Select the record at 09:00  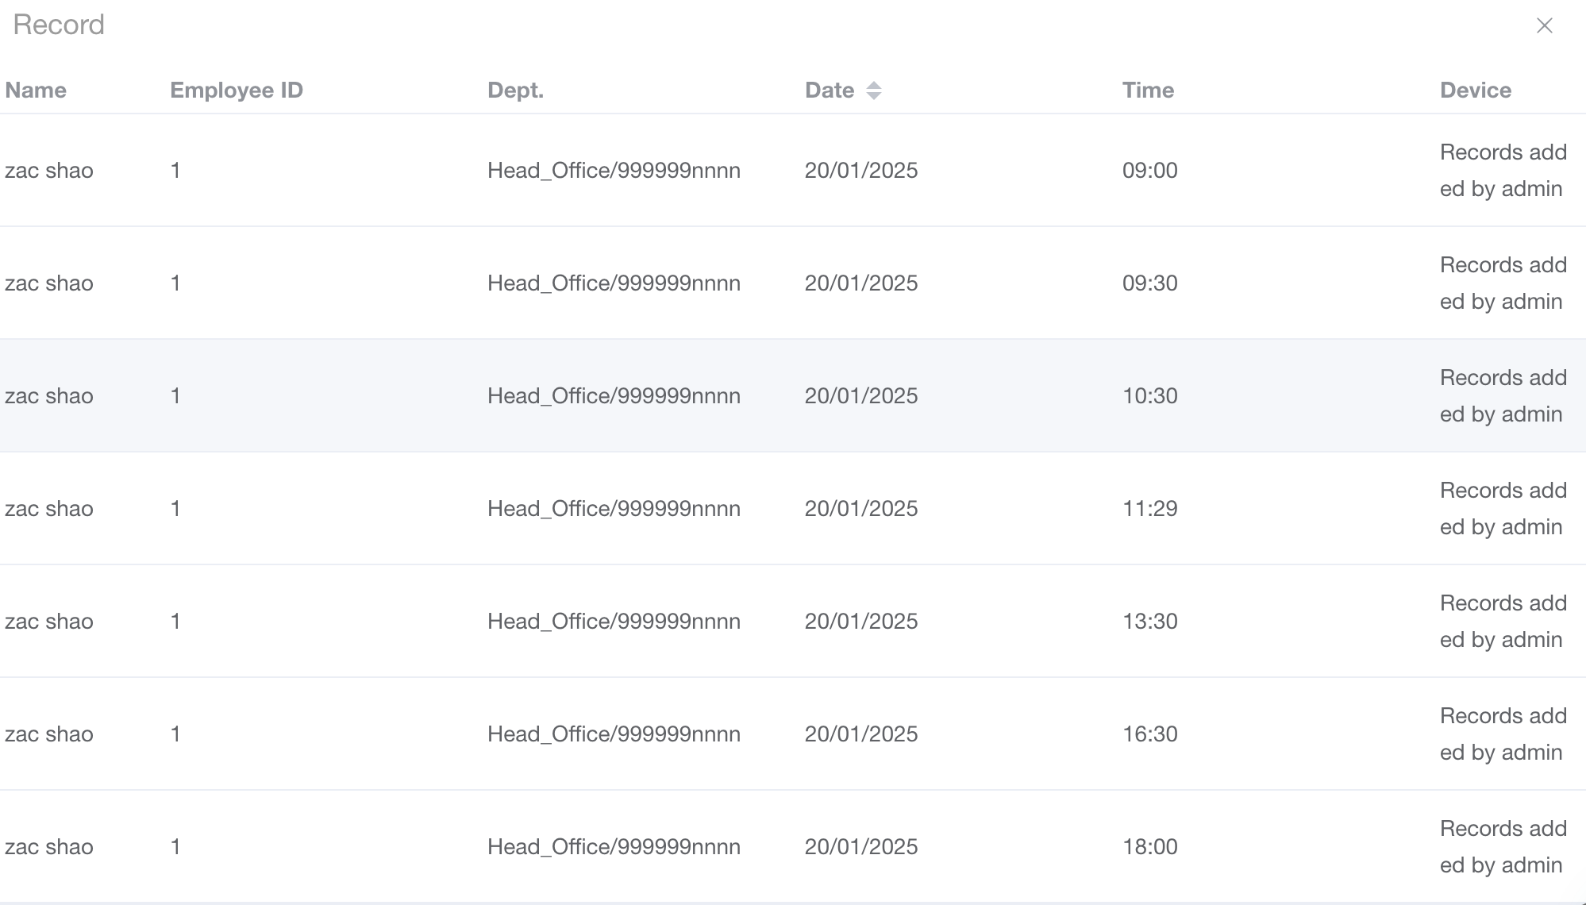(x=1149, y=171)
